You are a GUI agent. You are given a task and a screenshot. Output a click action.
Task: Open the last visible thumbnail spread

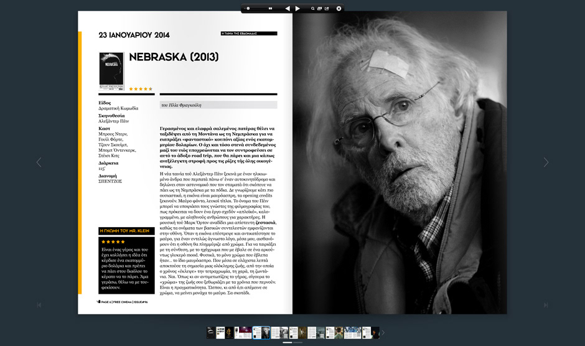coord(371,332)
